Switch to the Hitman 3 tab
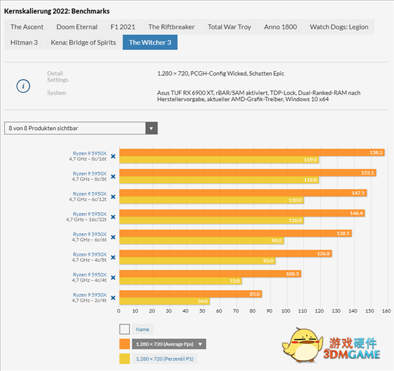Screen dimensions: 394x371 24,43
